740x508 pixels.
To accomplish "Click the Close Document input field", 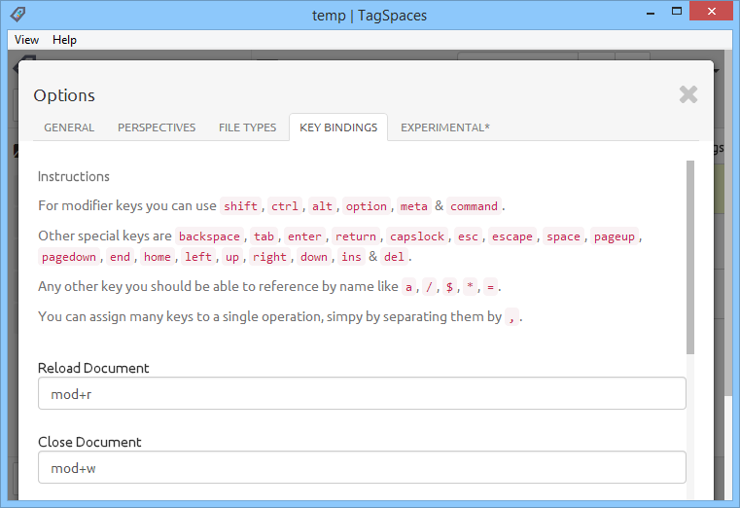I will [x=362, y=467].
